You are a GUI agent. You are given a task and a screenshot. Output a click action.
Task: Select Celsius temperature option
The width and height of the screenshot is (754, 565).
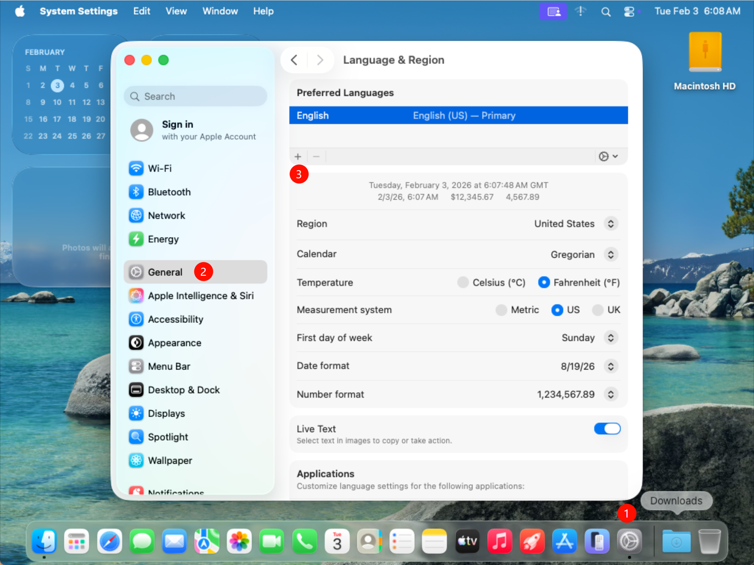click(463, 282)
